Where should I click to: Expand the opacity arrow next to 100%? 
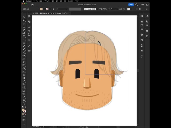(x=117, y=9)
